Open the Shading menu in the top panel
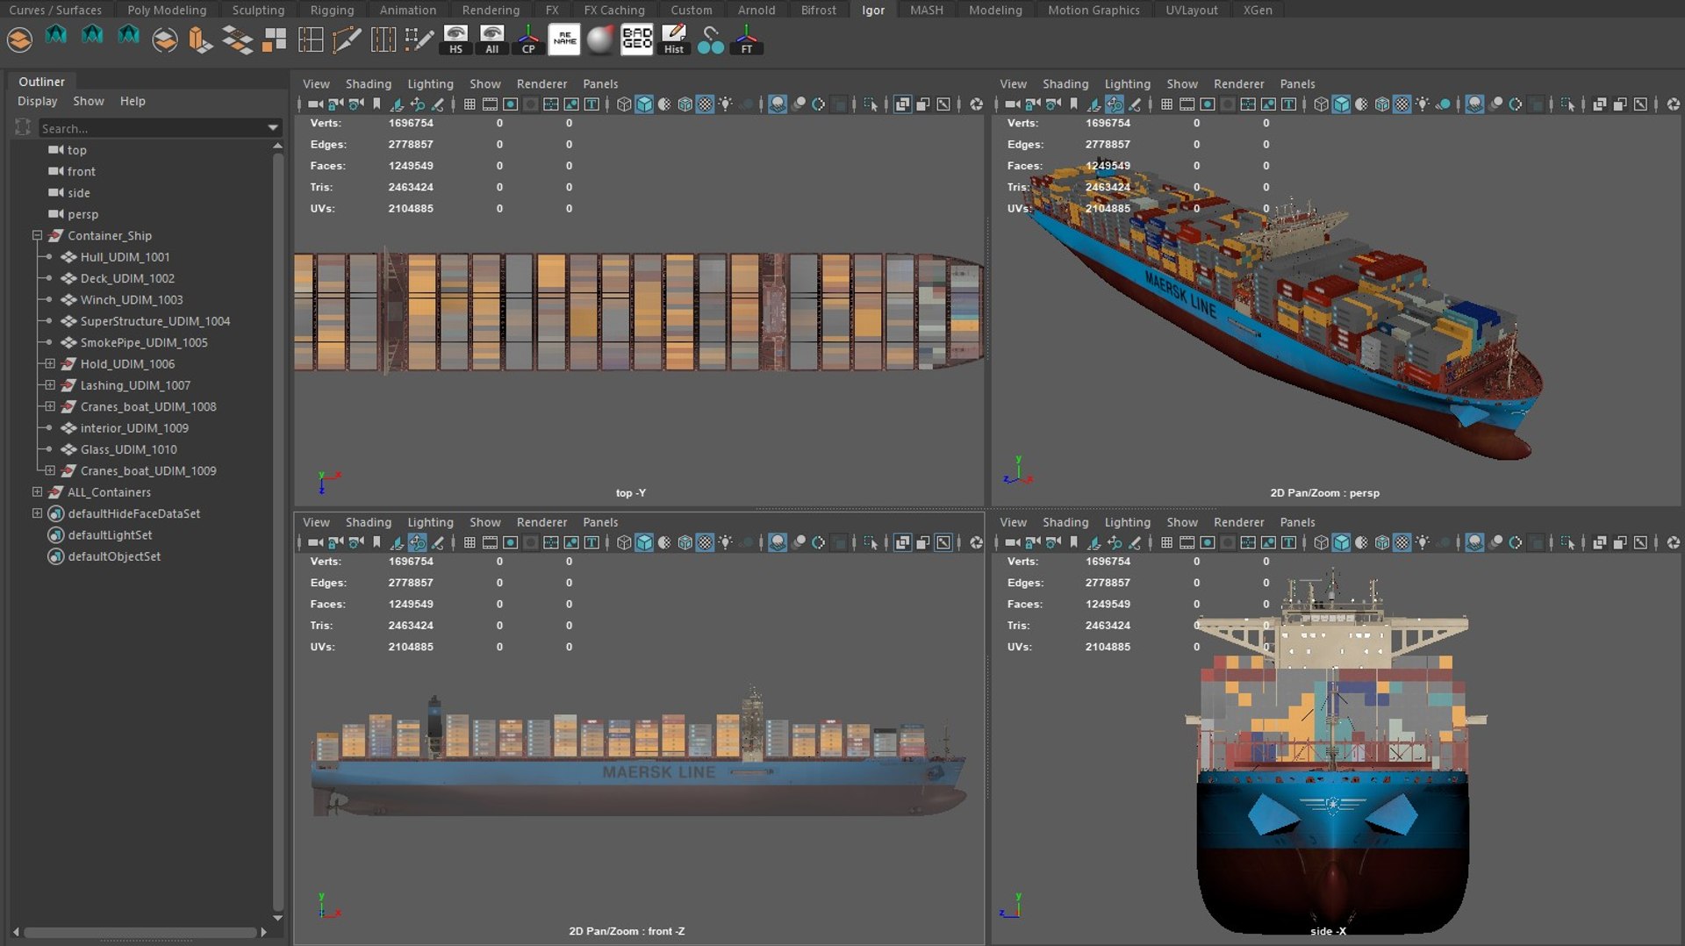The width and height of the screenshot is (1685, 946). (368, 83)
